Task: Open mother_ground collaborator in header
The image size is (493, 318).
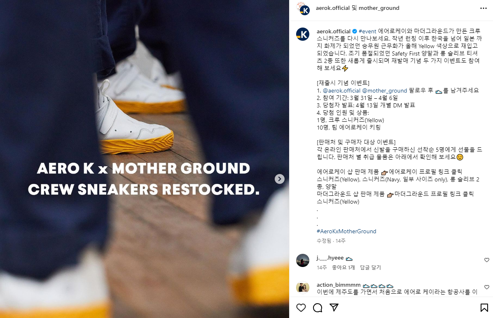Action: pyautogui.click(x=379, y=8)
